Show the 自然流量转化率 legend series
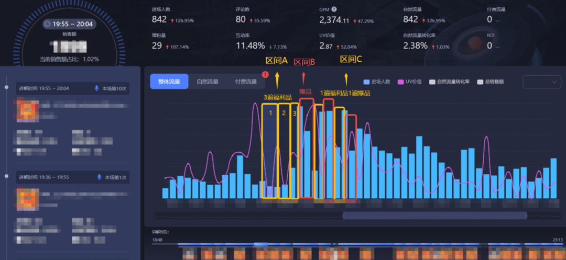 click(451, 82)
